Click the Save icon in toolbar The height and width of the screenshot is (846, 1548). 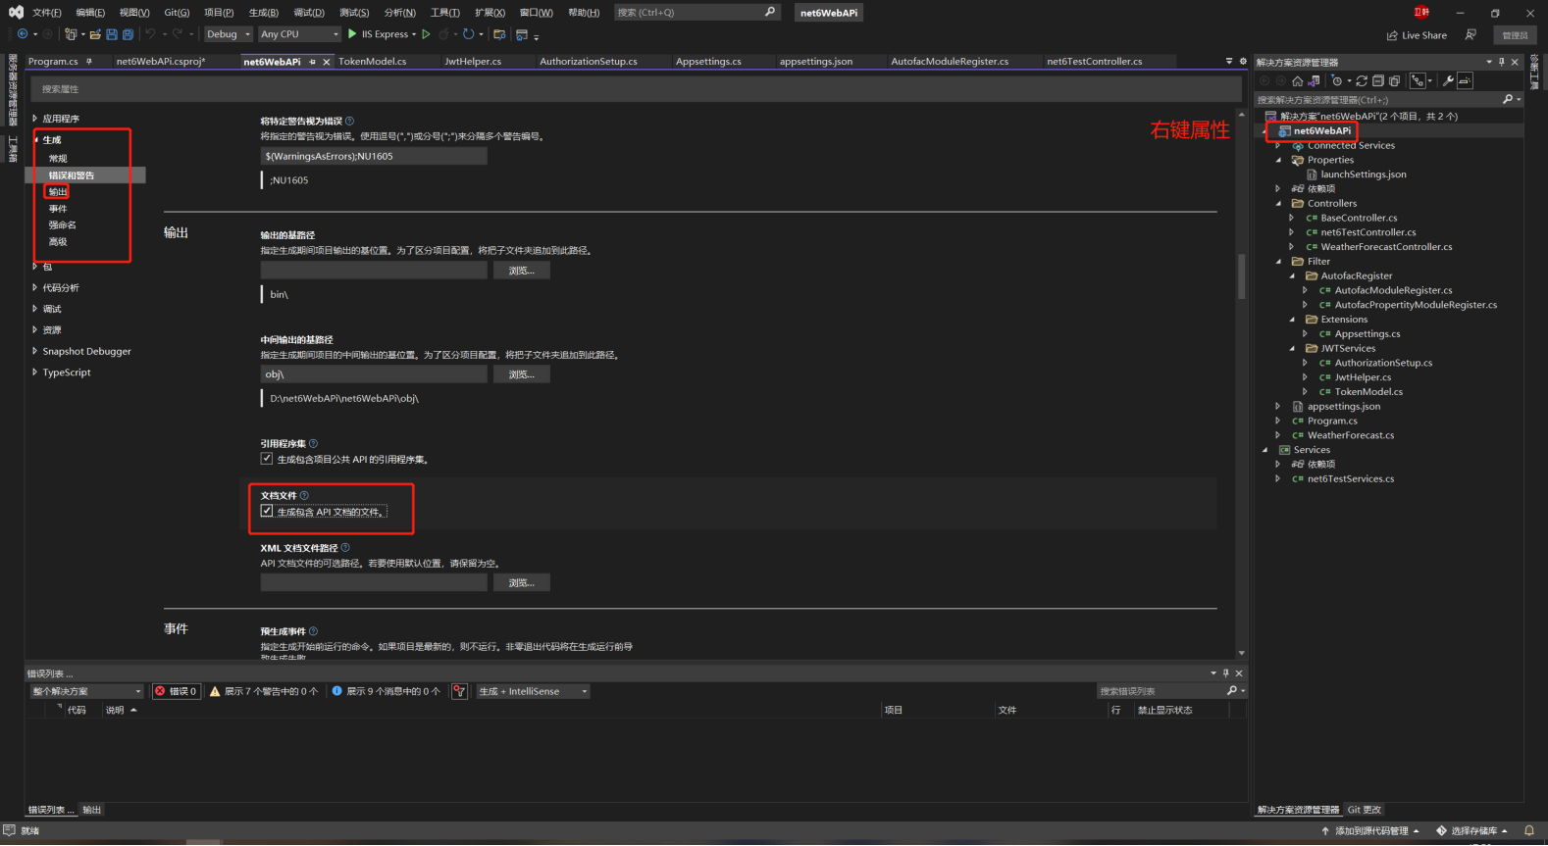[112, 34]
